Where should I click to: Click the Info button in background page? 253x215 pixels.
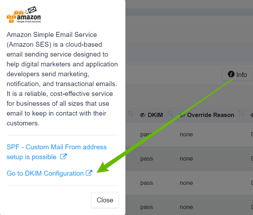pos(237,74)
